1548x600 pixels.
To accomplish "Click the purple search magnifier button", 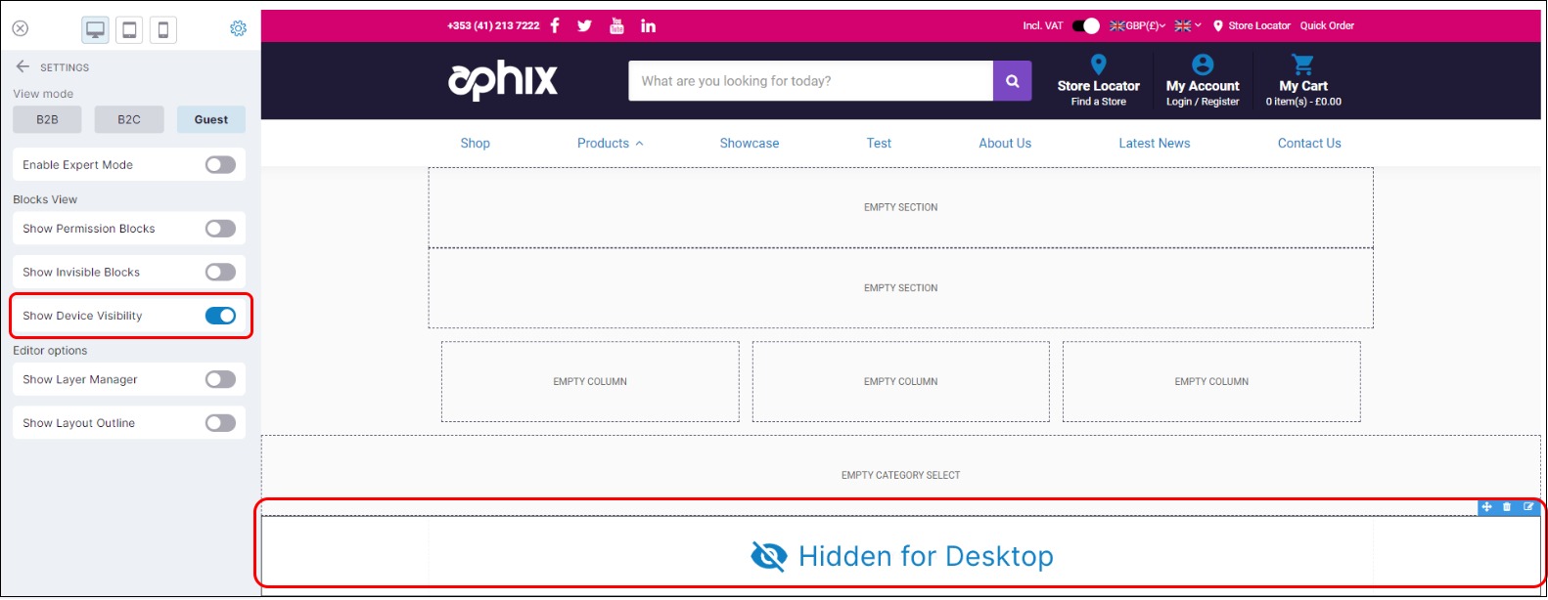I will (x=1012, y=81).
